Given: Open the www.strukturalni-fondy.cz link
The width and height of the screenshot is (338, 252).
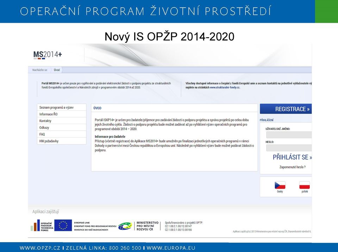Looking at the screenshot, I should click(x=225, y=88).
